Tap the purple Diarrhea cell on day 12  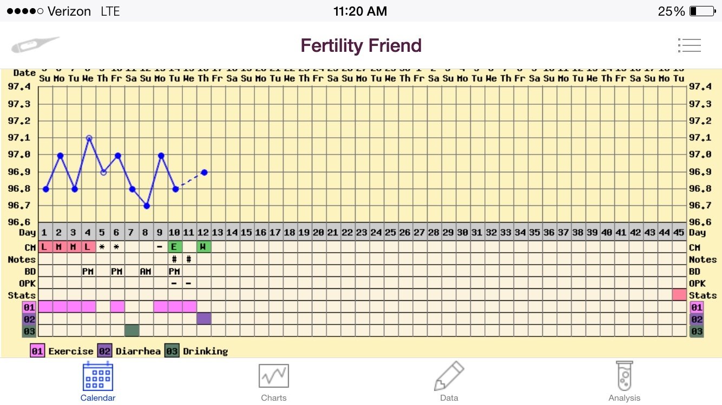pos(204,319)
